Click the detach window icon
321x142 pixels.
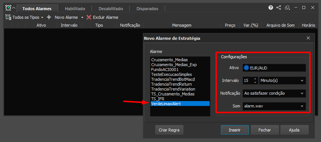point(287,8)
